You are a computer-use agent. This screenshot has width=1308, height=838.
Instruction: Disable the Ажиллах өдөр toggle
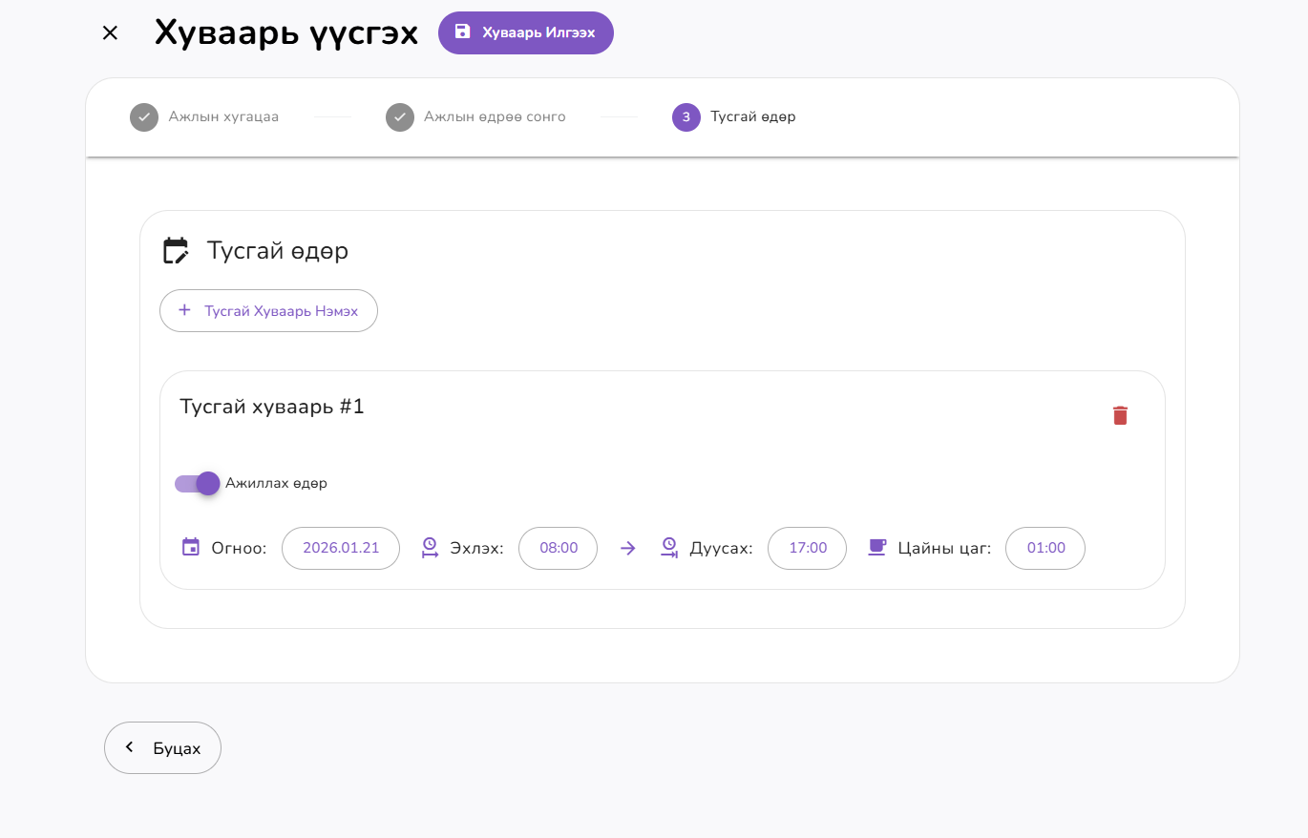pos(196,484)
